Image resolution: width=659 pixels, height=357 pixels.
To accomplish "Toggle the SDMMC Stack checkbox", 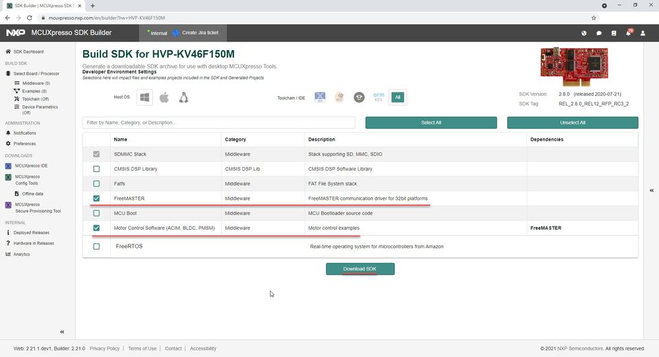I will click(x=96, y=154).
